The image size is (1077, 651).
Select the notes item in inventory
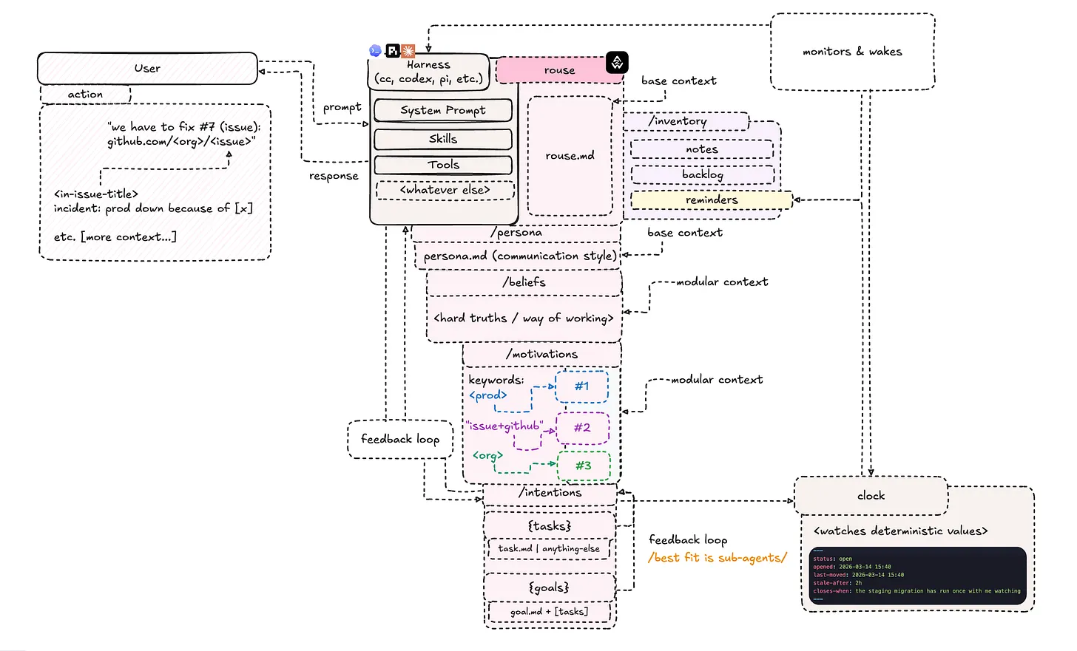pos(701,149)
